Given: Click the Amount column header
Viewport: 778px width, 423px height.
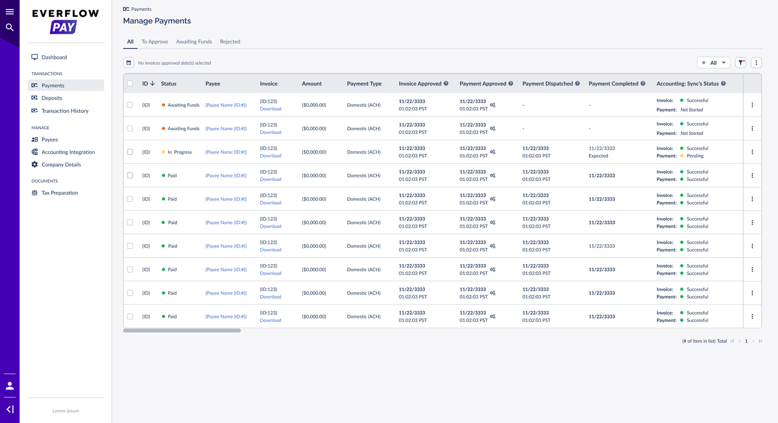Looking at the screenshot, I should [x=312, y=84].
